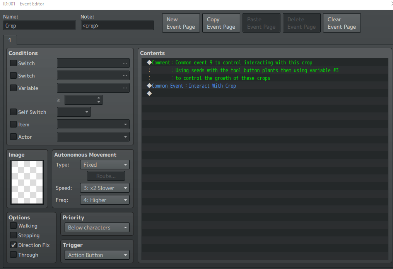Click the Clear Event Page button
393x269 pixels.
(x=342, y=23)
